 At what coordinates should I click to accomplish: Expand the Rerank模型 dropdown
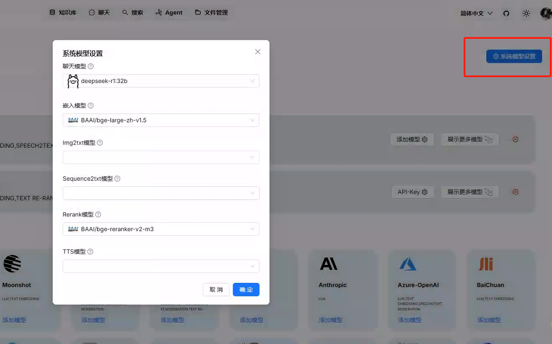(161, 229)
